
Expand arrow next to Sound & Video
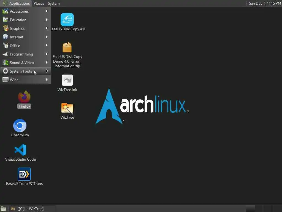click(47, 63)
